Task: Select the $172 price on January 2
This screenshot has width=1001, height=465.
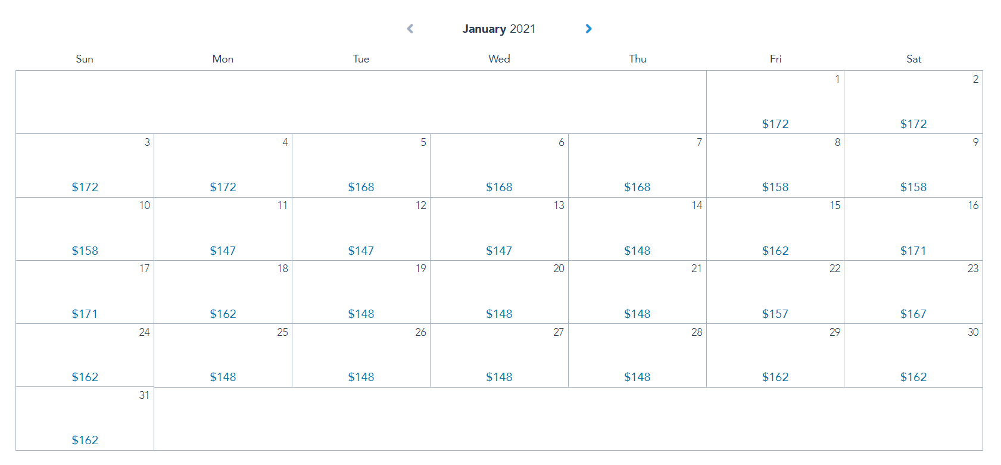Action: pyautogui.click(x=913, y=124)
